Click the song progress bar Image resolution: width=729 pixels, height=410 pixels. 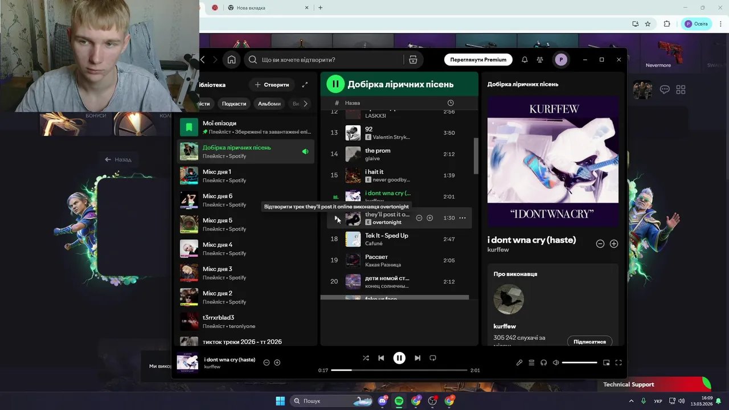399,370
